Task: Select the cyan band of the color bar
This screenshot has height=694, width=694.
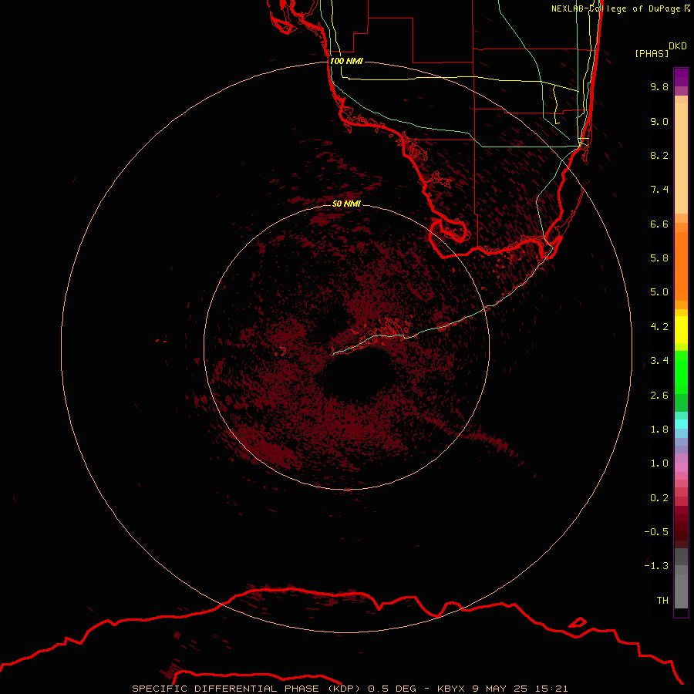Action: [x=681, y=424]
